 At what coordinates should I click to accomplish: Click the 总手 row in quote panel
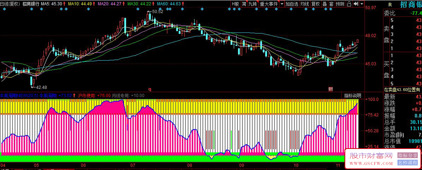(x=402, y=122)
